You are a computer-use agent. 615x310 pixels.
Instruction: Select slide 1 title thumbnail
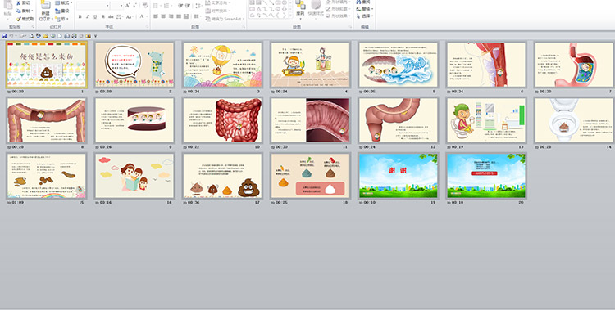(46, 65)
